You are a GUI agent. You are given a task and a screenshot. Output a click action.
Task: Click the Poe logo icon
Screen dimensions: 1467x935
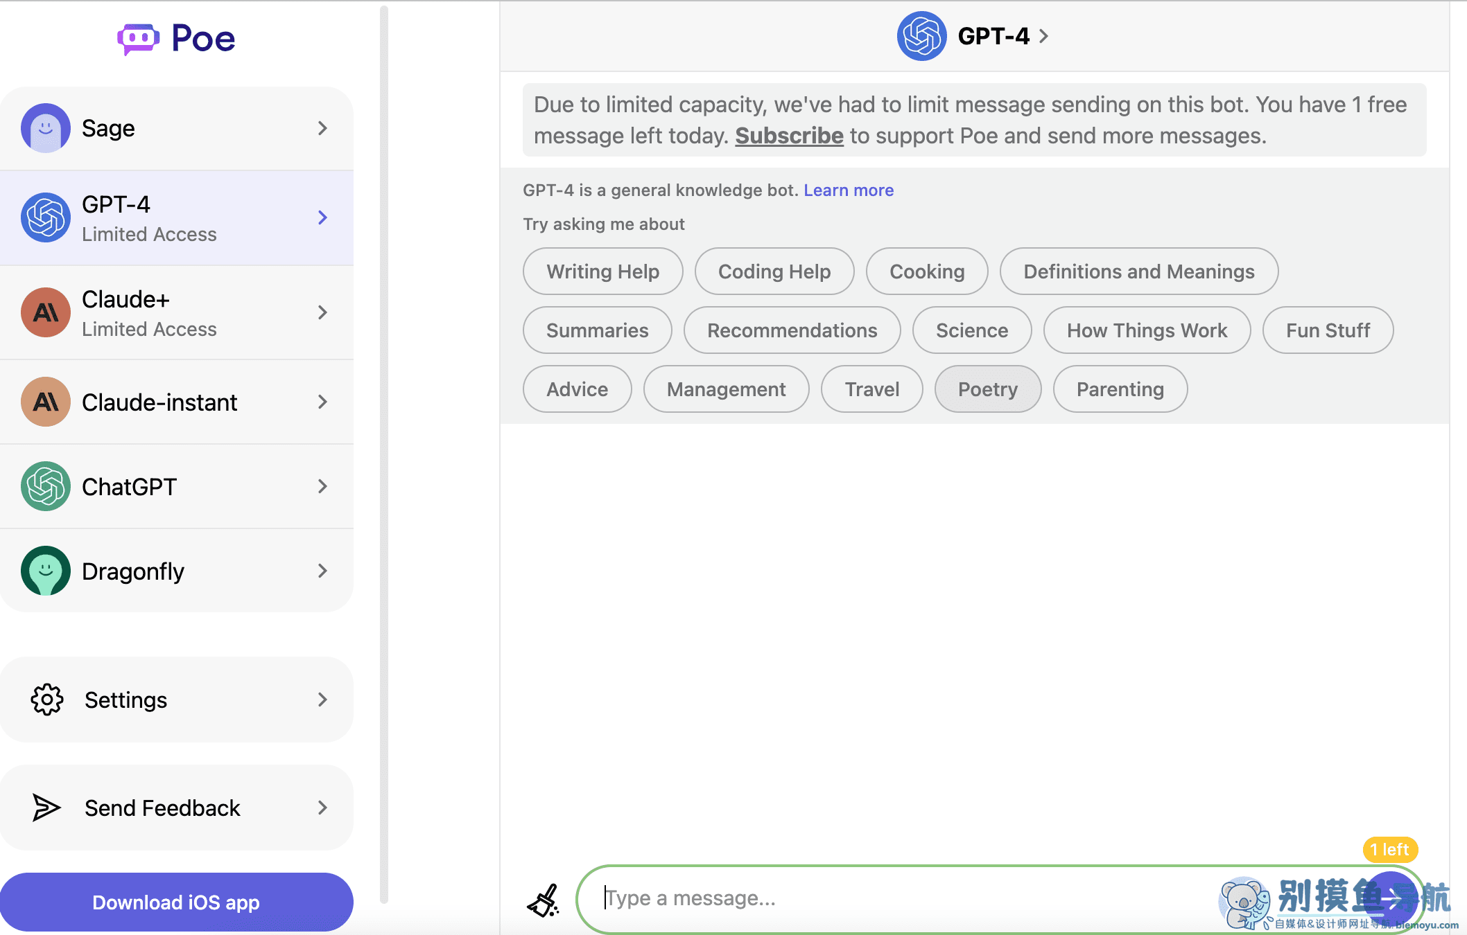pos(138,39)
